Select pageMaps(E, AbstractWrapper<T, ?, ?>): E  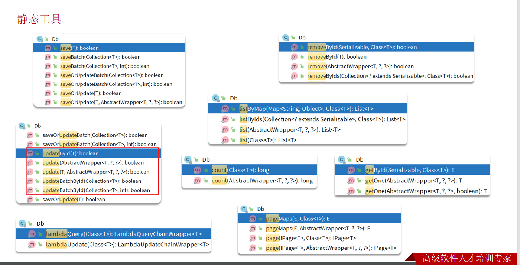318,229
